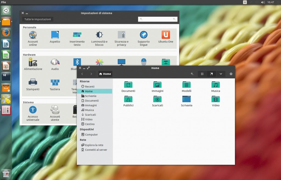The width and height of the screenshot is (281, 180).
Task: Open Ubuntu One settings
Action: point(165,35)
